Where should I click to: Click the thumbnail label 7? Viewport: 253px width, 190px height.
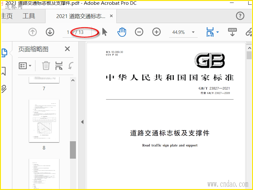44,88
